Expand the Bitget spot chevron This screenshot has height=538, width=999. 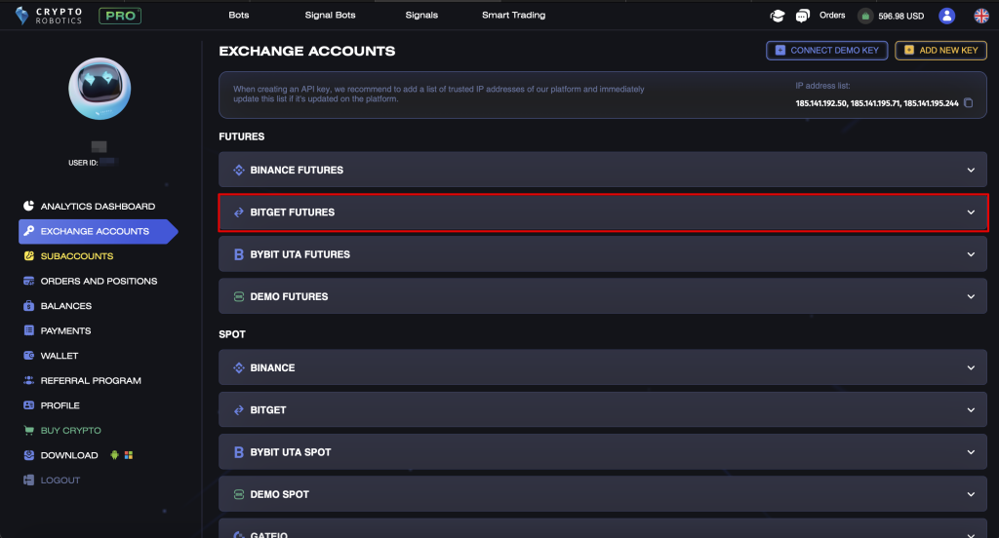(x=971, y=410)
